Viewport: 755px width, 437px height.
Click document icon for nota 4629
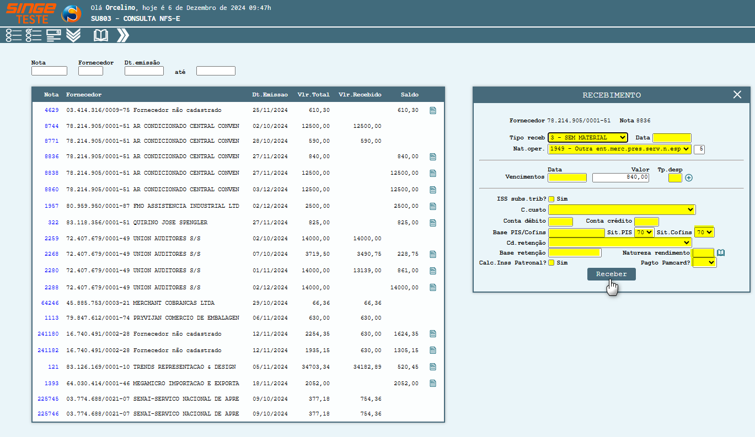(x=433, y=110)
